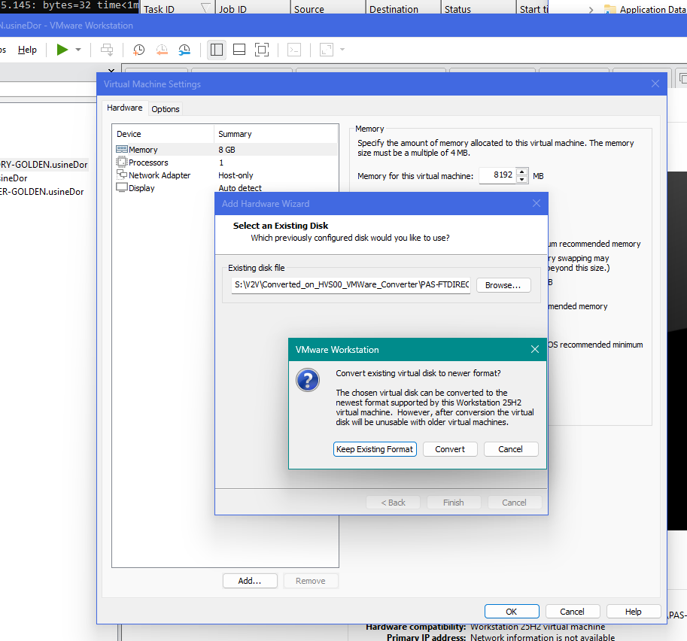Image resolution: width=687 pixels, height=641 pixels.
Task: Expand the breadcrumb chevron before Application Data
Action: click(x=591, y=10)
